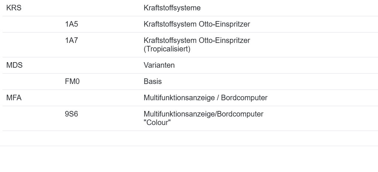Select the Kraftstoffsysteme category heading

click(x=172, y=8)
